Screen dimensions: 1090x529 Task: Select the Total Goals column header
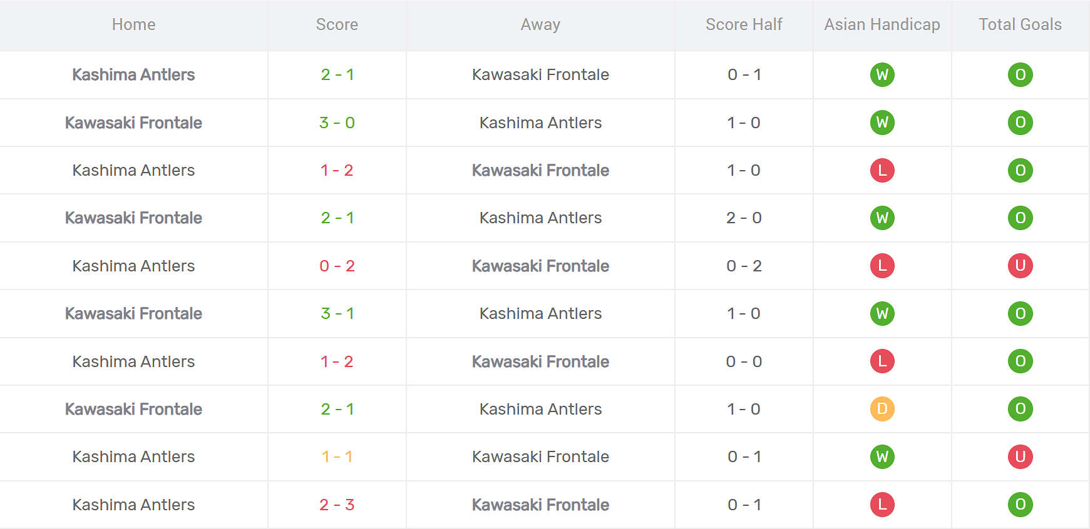[x=1020, y=24]
